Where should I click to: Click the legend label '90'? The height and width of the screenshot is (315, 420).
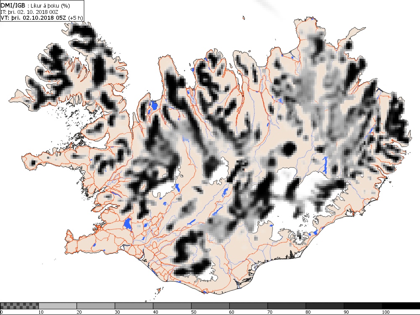click(x=346, y=312)
